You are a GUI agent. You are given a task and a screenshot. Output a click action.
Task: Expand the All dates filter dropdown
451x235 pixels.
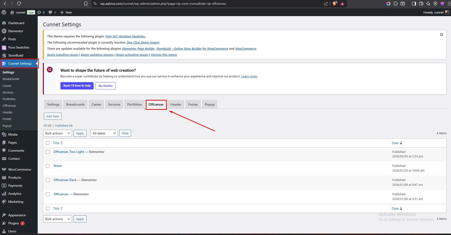coord(104,133)
